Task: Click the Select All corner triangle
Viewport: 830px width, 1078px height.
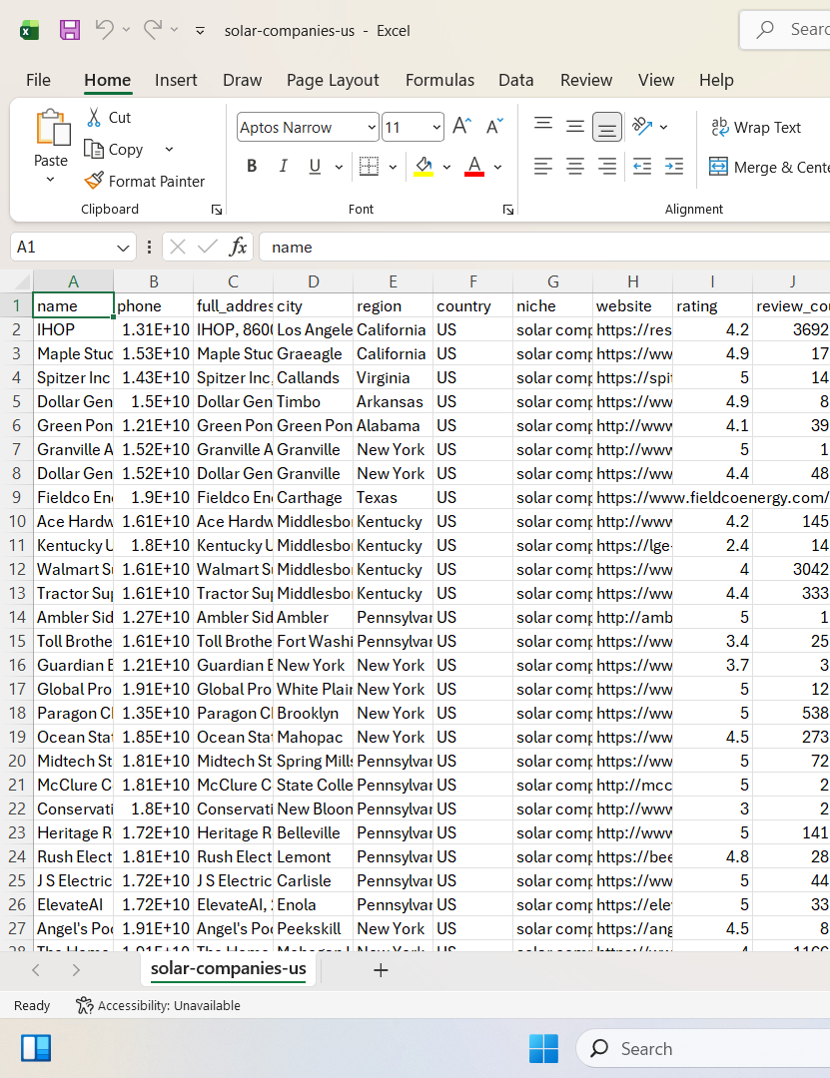Action: pyautogui.click(x=23, y=281)
